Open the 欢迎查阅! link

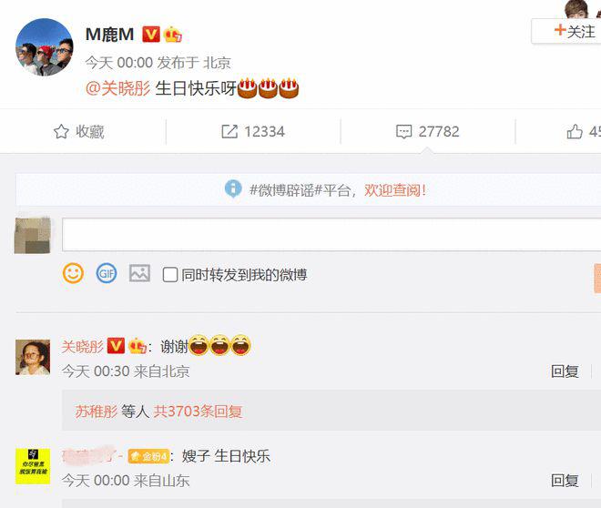coord(395,190)
